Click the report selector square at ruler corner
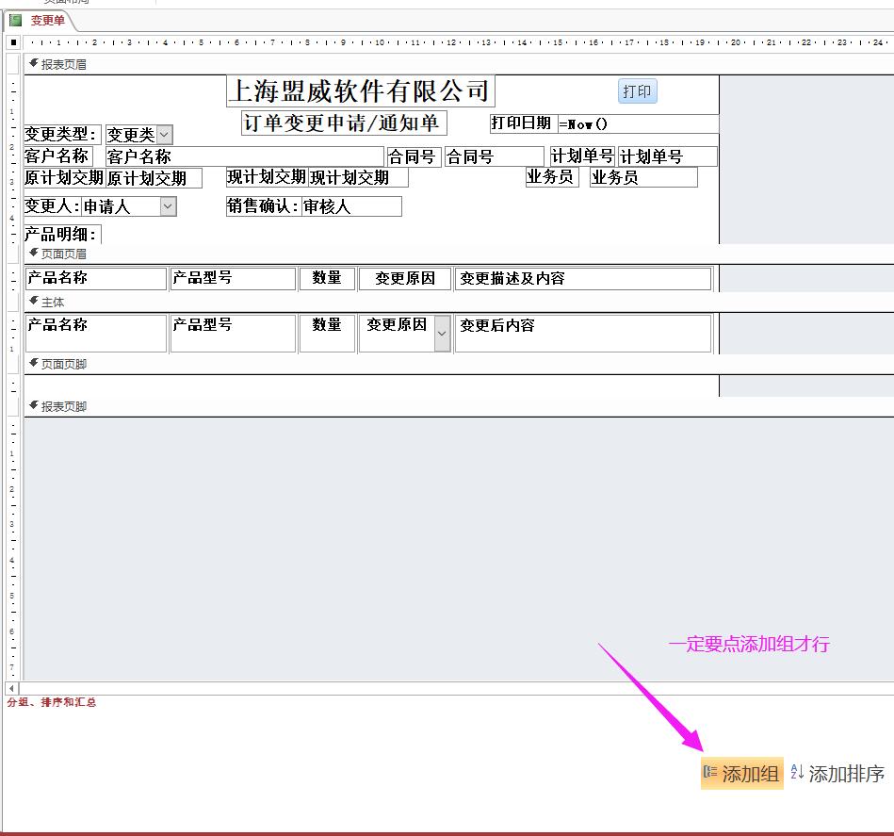 click(13, 42)
